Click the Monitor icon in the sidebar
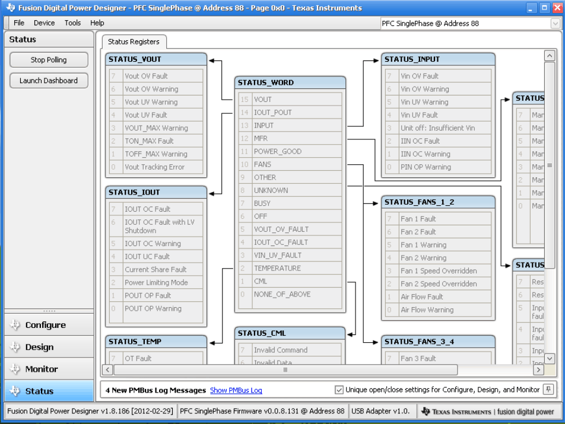 (x=15, y=369)
